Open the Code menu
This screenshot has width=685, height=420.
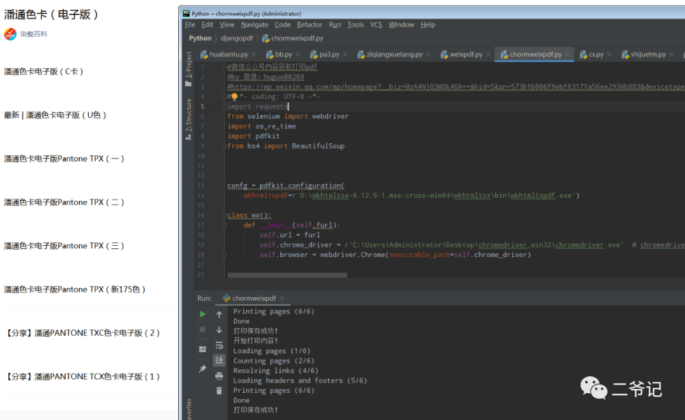point(282,25)
